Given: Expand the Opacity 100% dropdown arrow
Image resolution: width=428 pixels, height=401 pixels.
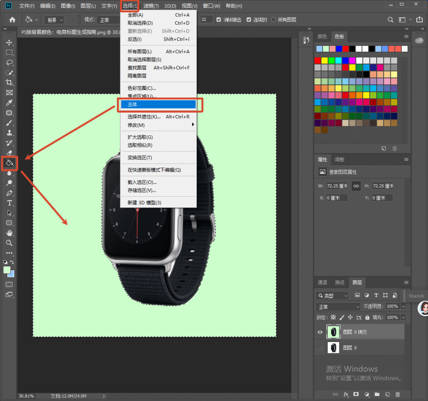Looking at the screenshot, I should point(403,306).
